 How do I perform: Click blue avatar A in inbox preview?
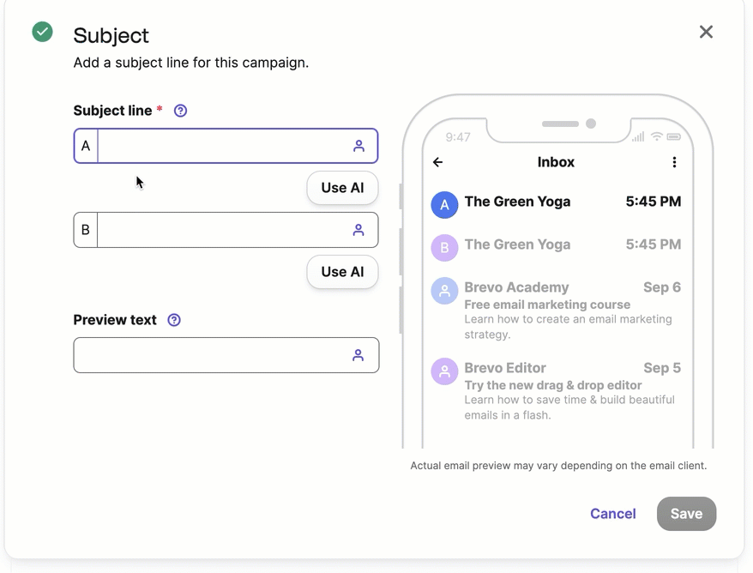coord(444,205)
